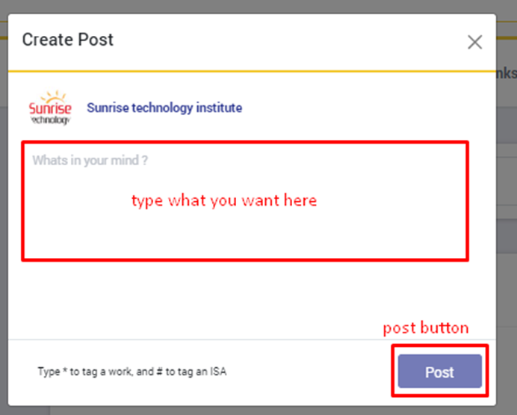The height and width of the screenshot is (415, 517).
Task: Close the Create Post dialog
Action: [x=474, y=42]
